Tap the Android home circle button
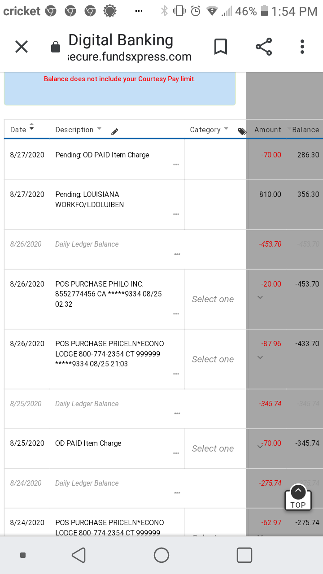323x574 pixels. coord(161,555)
